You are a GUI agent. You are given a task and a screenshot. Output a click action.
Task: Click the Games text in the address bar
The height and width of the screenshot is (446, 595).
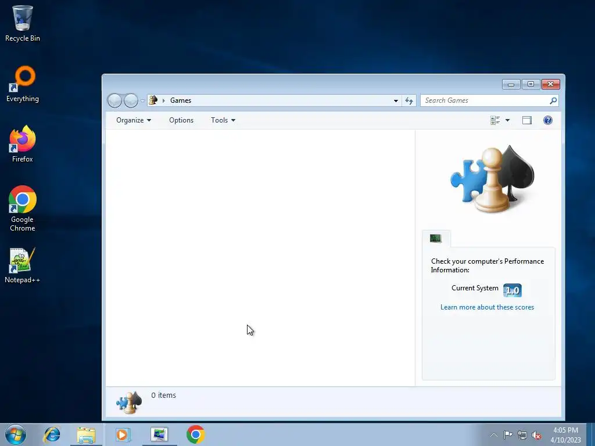pyautogui.click(x=181, y=100)
